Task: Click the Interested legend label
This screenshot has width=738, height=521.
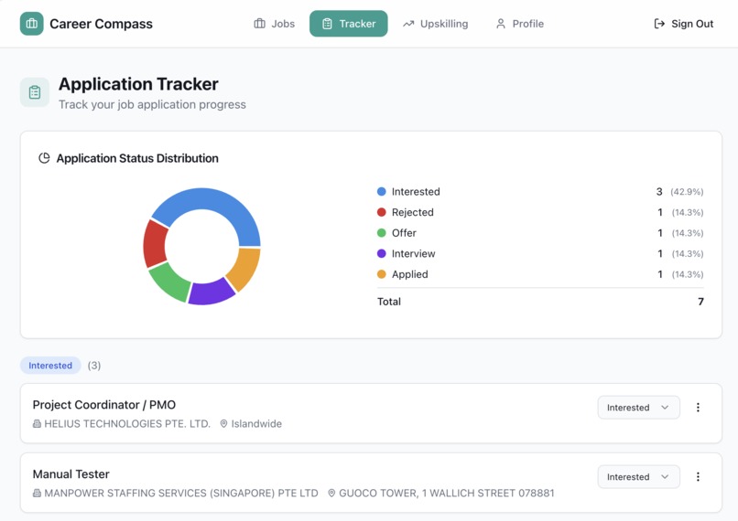Action: coord(416,192)
